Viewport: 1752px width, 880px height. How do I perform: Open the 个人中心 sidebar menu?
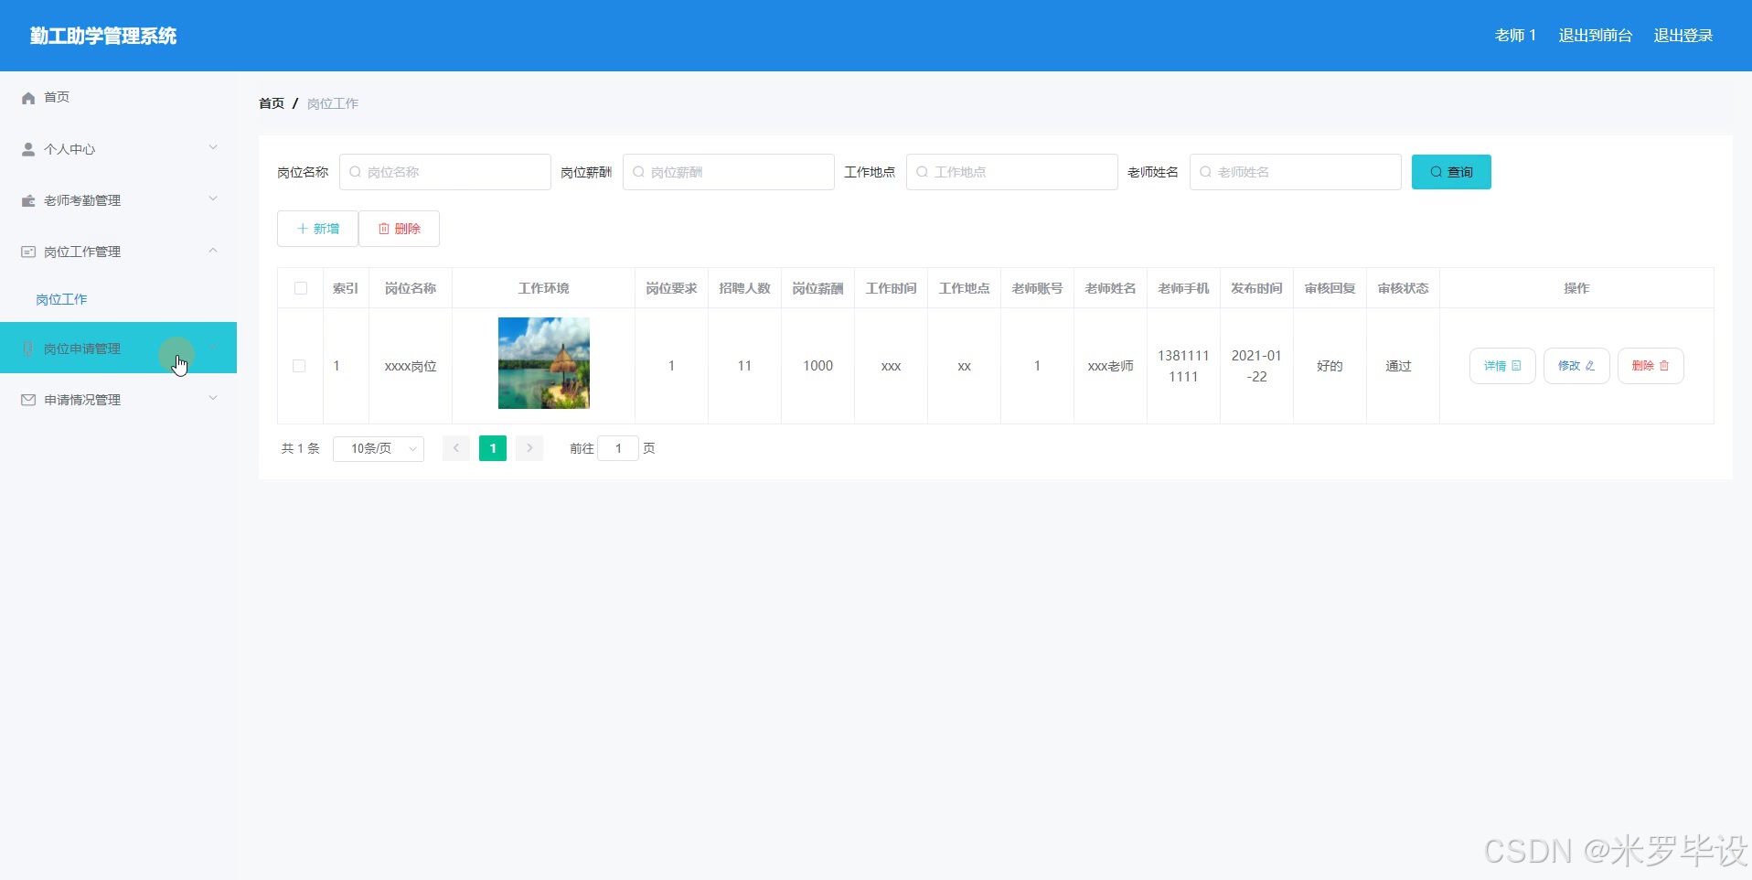119,149
